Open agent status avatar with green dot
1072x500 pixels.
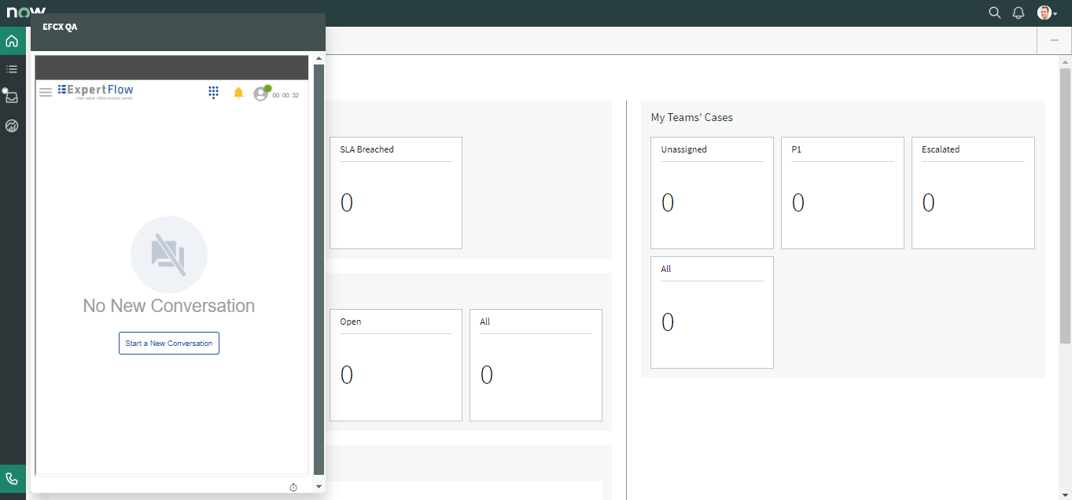click(261, 94)
